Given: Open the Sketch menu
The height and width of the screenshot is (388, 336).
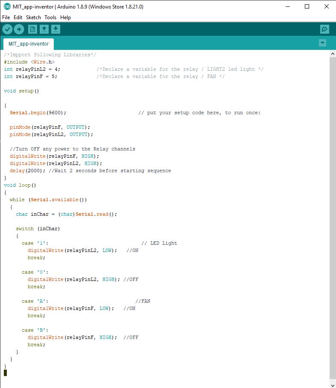Looking at the screenshot, I should 33,17.
